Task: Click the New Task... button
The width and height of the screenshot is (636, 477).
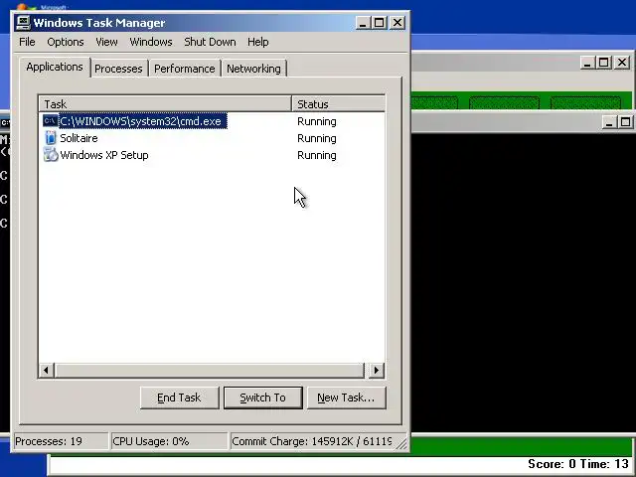Action: 347,397
